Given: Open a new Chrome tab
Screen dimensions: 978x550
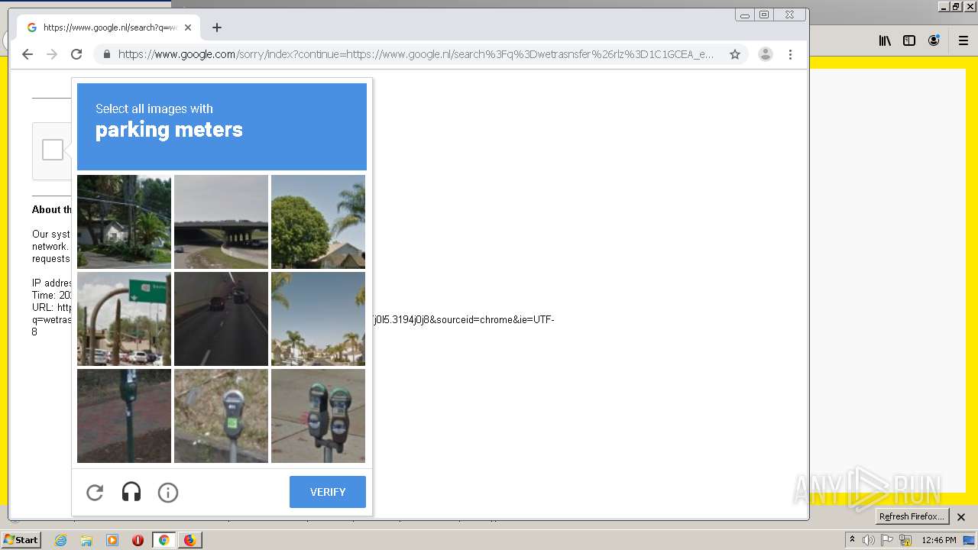Looking at the screenshot, I should tap(217, 27).
